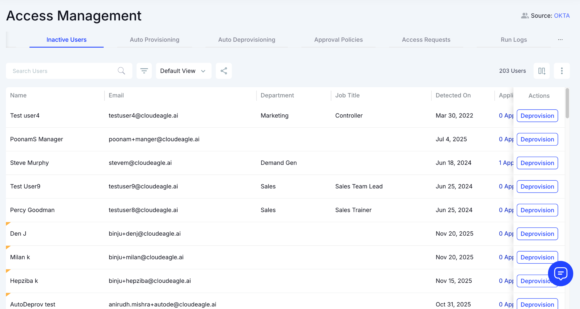The image size is (580, 309).
Task: Click the table vertical scrollbar
Action: click(x=567, y=103)
